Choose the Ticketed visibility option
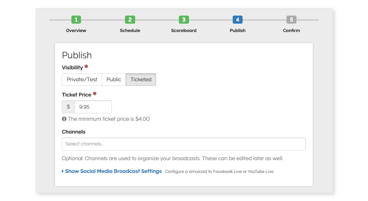This screenshot has width=368, height=201. (x=141, y=80)
